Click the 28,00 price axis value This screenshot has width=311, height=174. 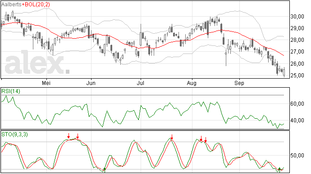click(x=297, y=40)
